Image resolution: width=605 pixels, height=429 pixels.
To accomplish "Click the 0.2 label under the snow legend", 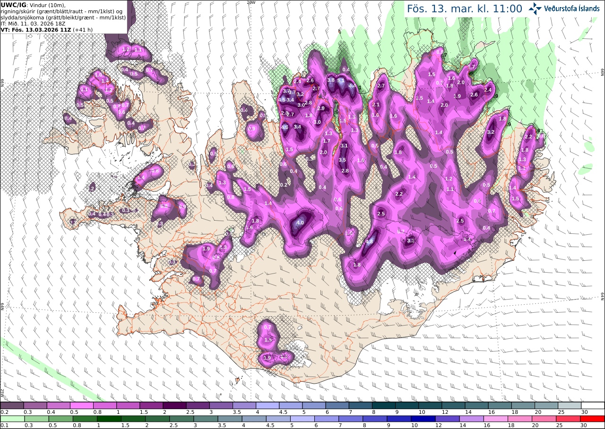I will 4,412.
